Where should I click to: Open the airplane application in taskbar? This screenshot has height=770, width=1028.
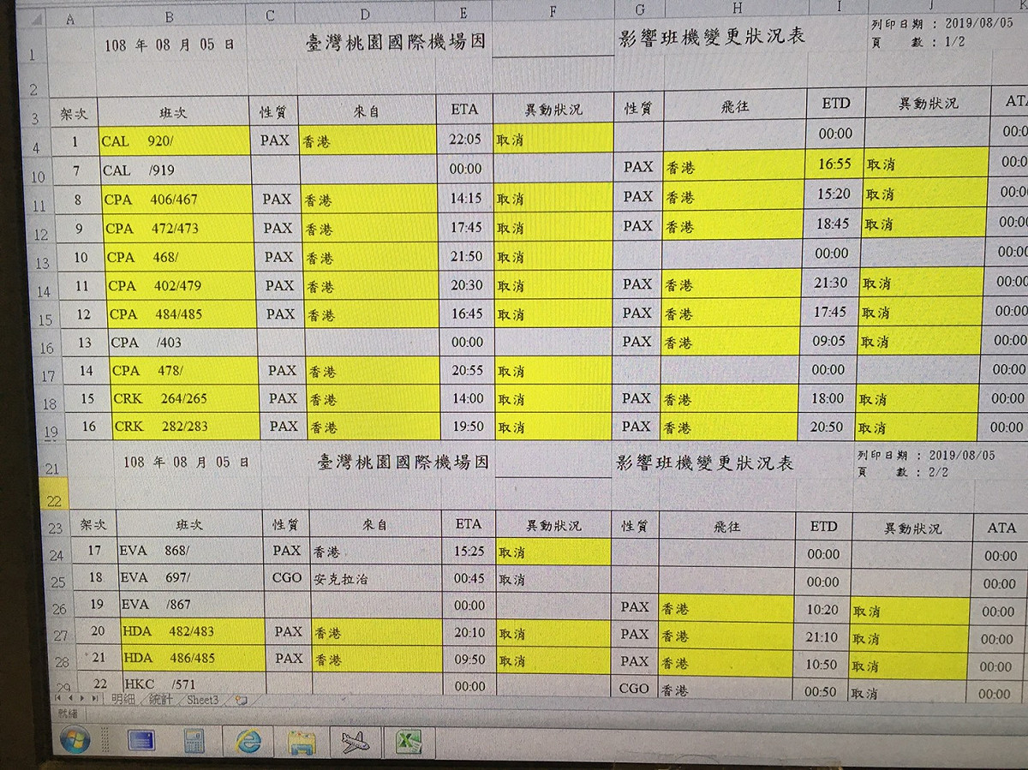355,742
